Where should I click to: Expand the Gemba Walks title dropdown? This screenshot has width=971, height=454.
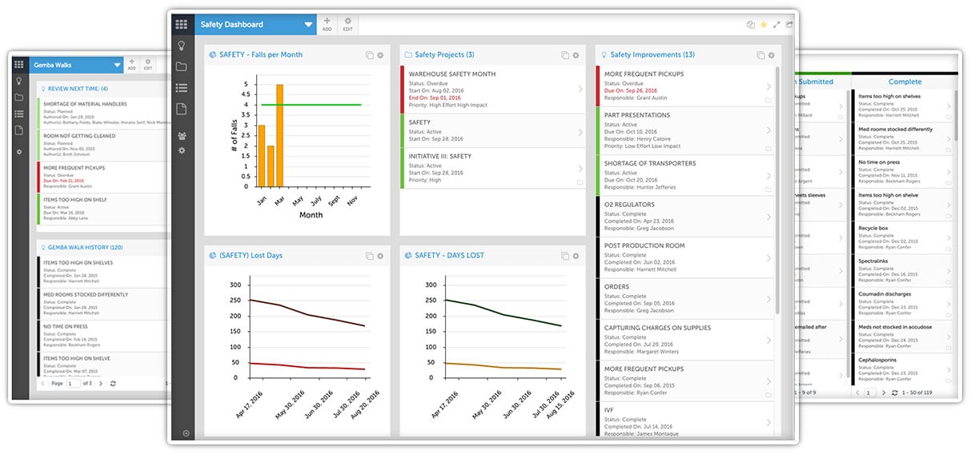coord(118,65)
